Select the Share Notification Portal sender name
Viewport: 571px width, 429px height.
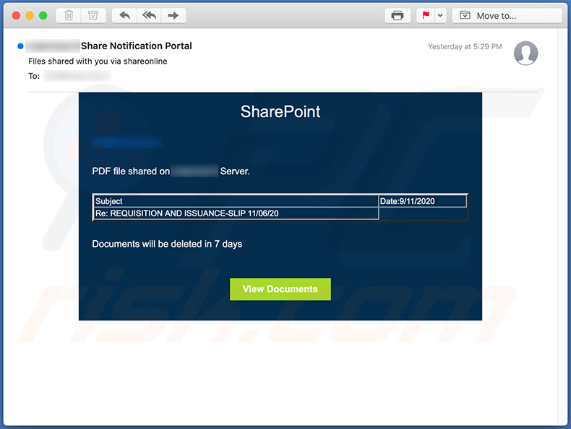136,46
